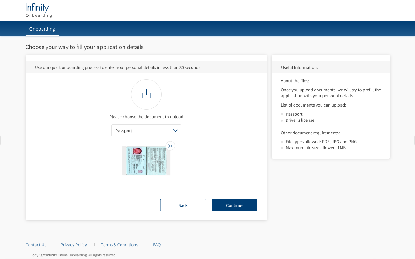Open the Contact Us link
The width and height of the screenshot is (415, 259).
pyautogui.click(x=36, y=245)
